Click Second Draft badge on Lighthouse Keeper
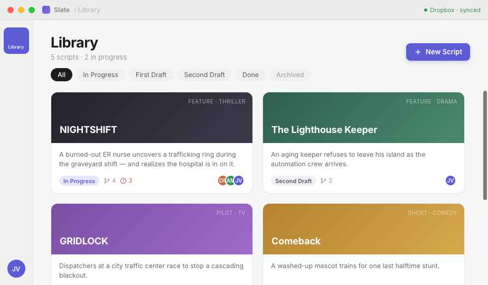 tap(293, 181)
